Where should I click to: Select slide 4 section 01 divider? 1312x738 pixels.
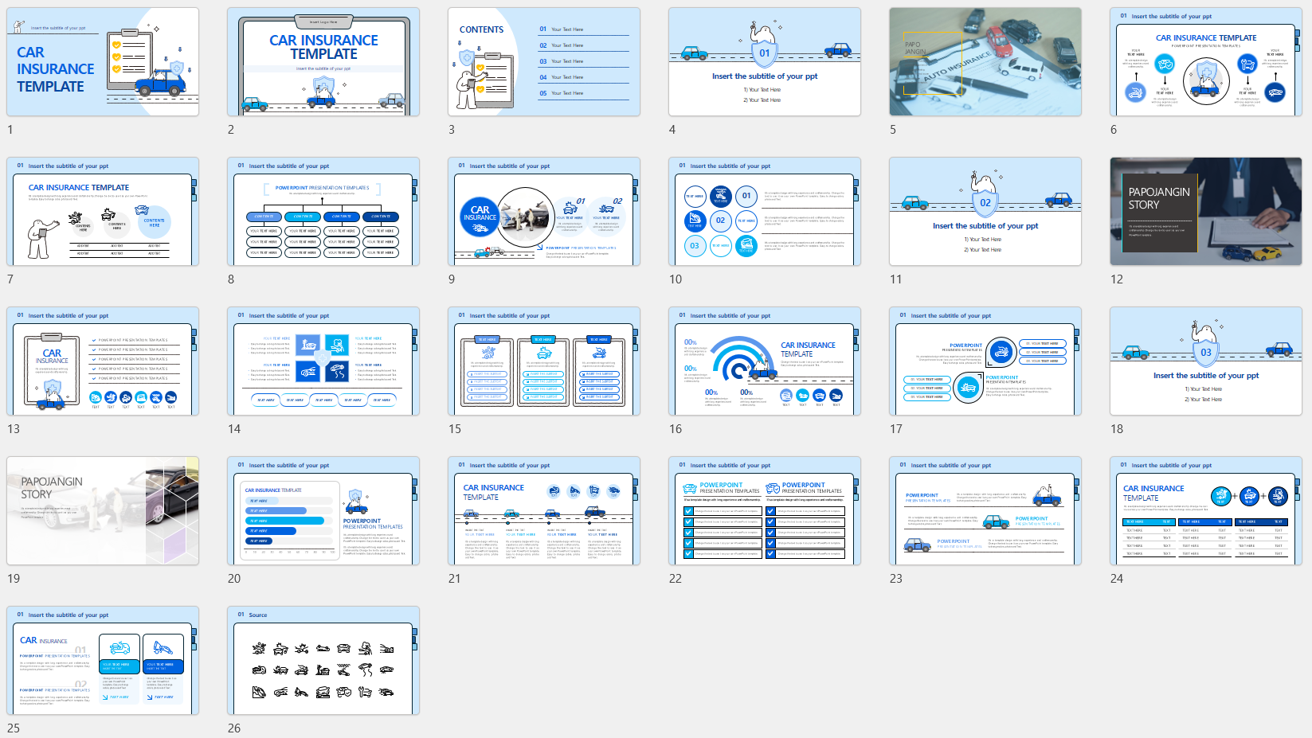click(765, 62)
